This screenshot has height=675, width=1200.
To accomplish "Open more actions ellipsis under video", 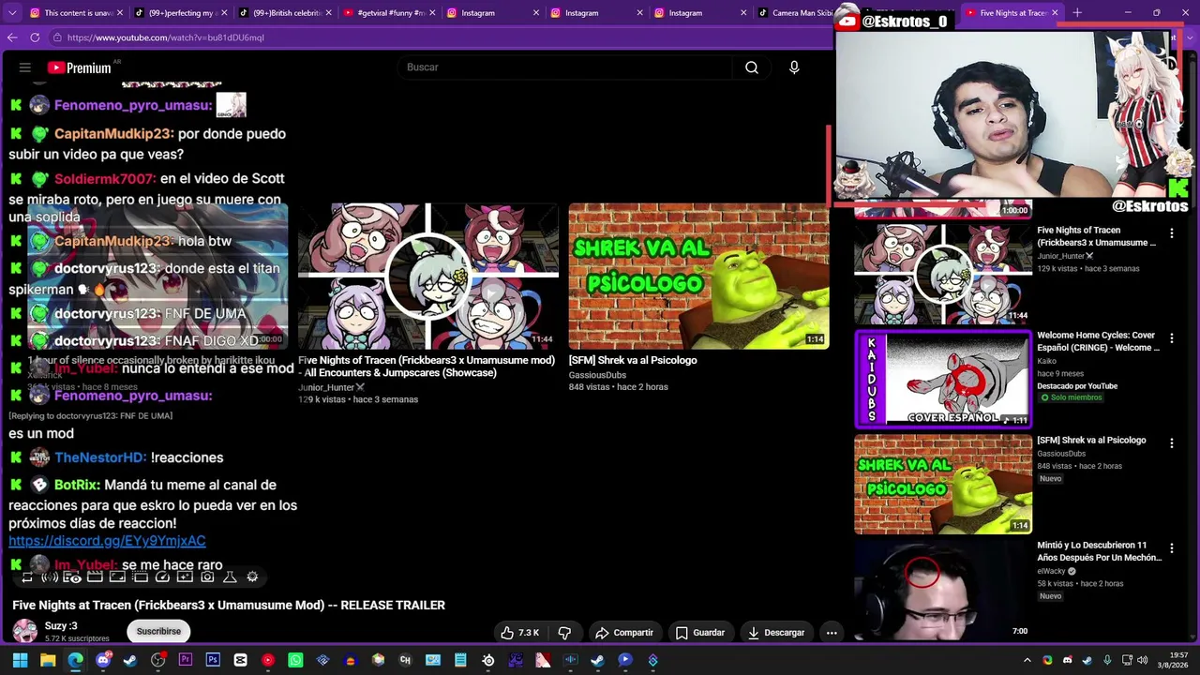I will coord(832,633).
